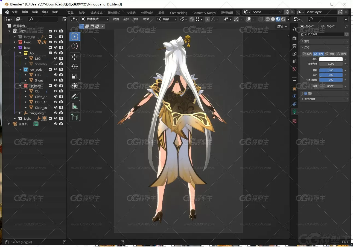The image size is (353, 247).
Task: Toggle proportional editing in viewport header
Action: [x=208, y=19]
